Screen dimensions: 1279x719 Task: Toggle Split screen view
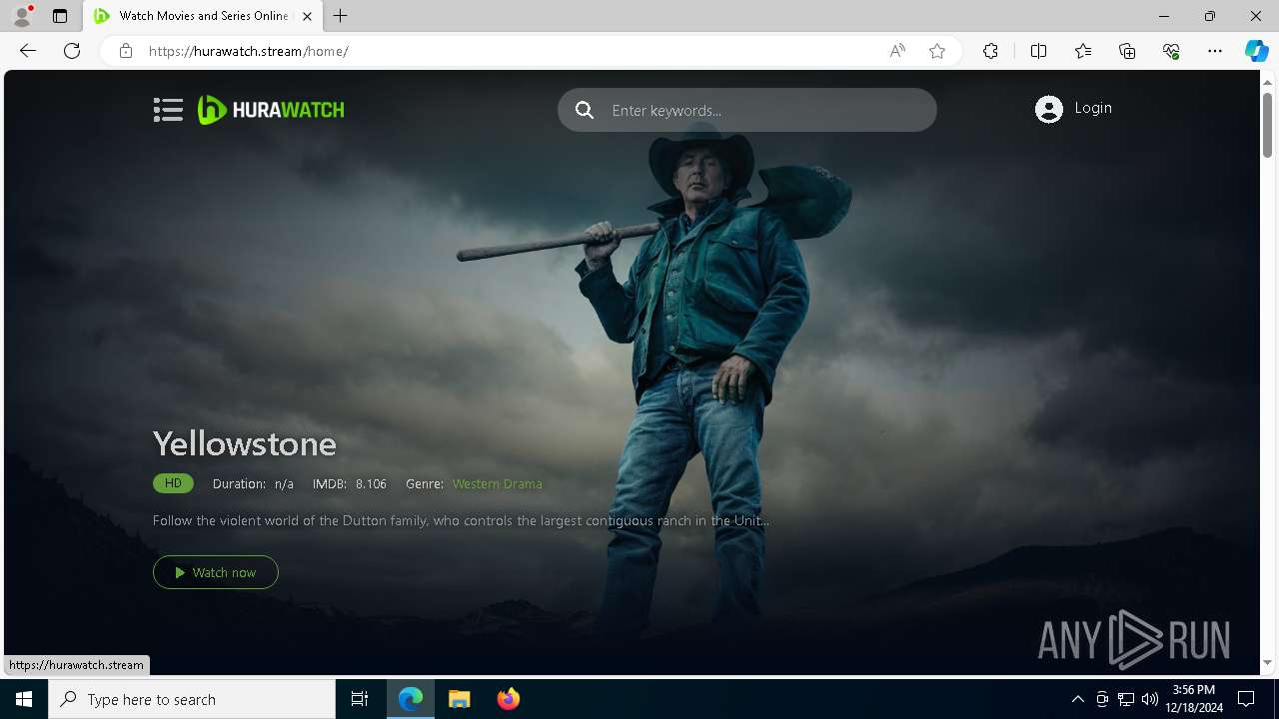[1038, 51]
